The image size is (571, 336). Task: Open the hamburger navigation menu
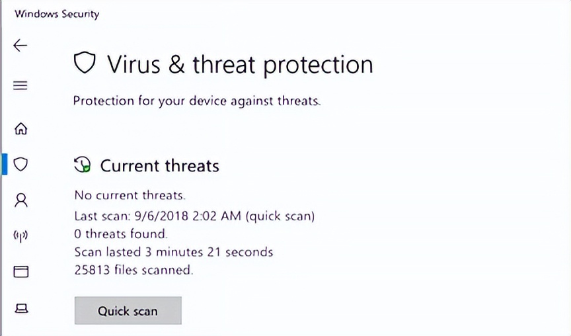click(20, 85)
